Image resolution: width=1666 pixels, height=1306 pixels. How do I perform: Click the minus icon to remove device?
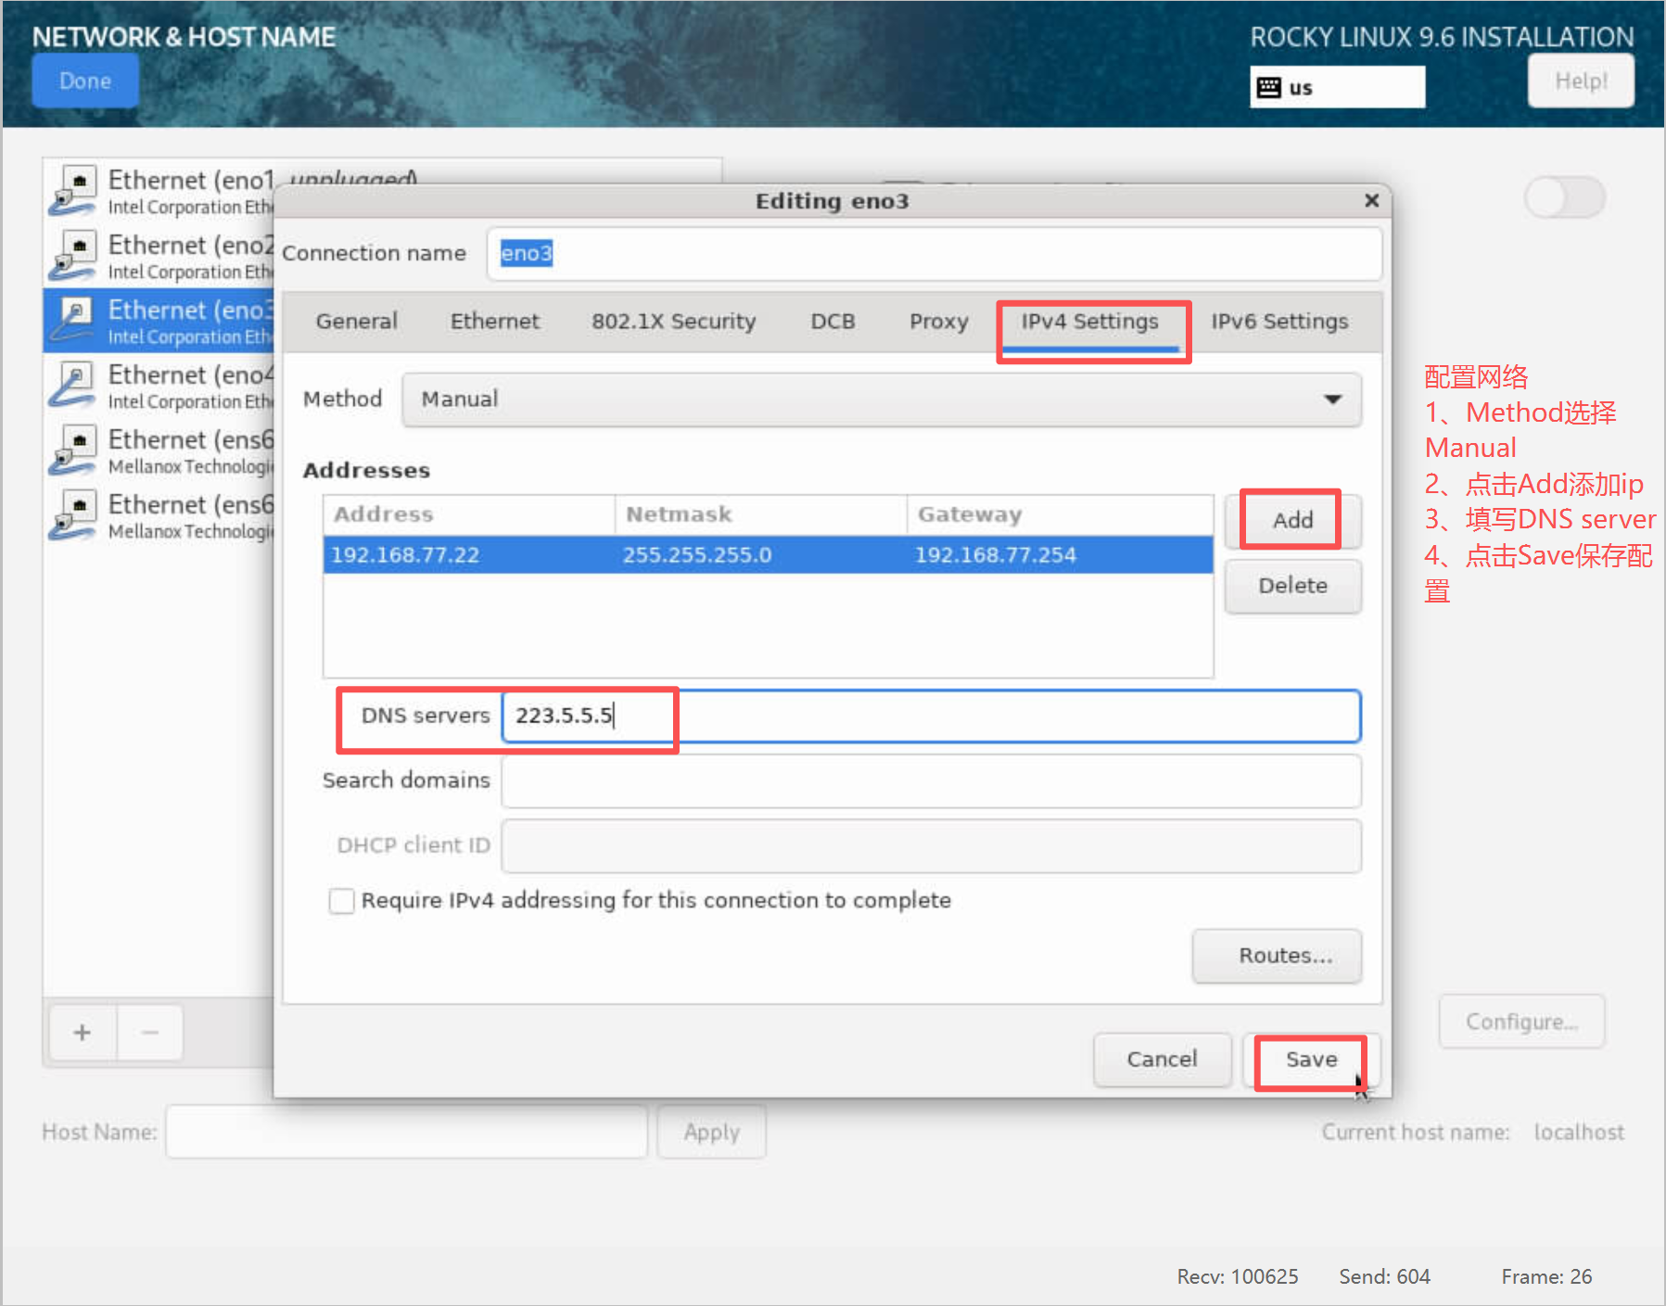150,1032
